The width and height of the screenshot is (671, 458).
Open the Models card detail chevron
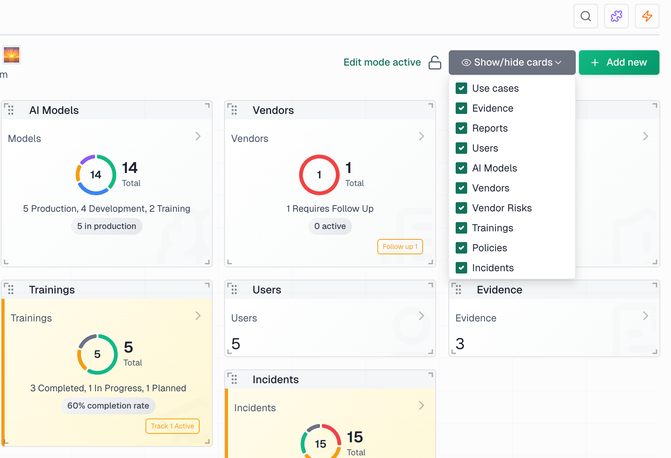click(x=198, y=136)
